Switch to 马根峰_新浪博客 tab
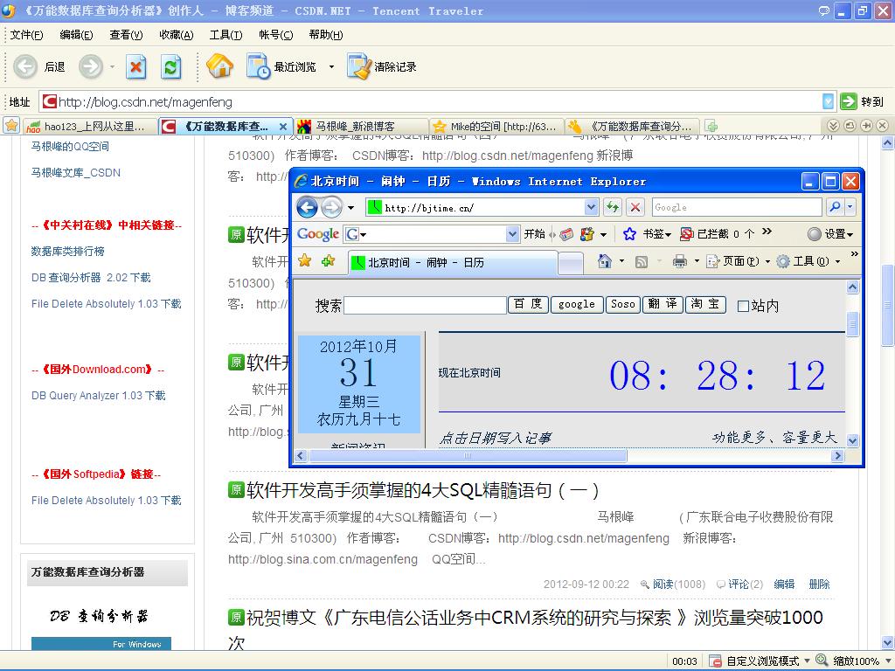 [361, 126]
